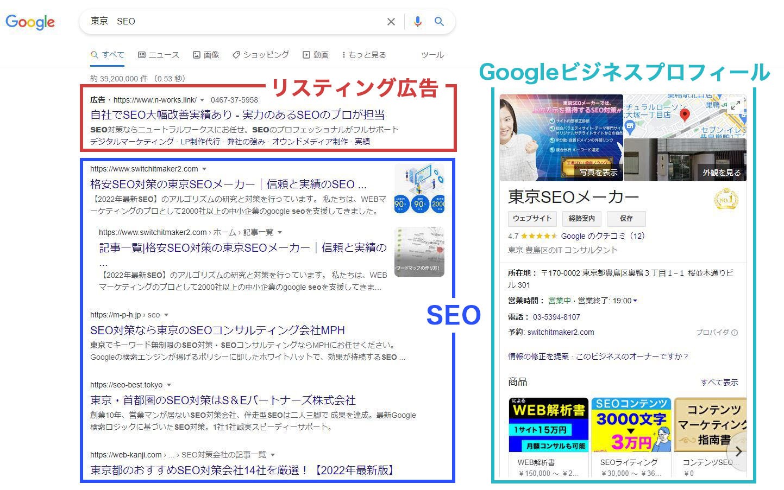This screenshot has height=490, width=784.
Task: Open result 格安SEO対策の東京SEOメーカー
Action: coord(228,184)
